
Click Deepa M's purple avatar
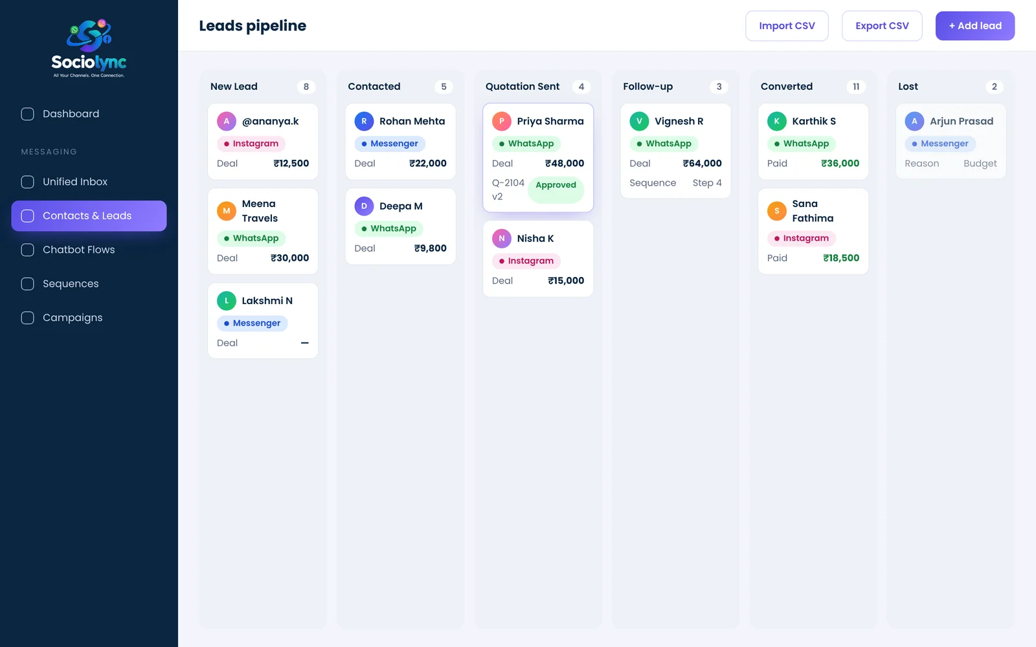364,206
